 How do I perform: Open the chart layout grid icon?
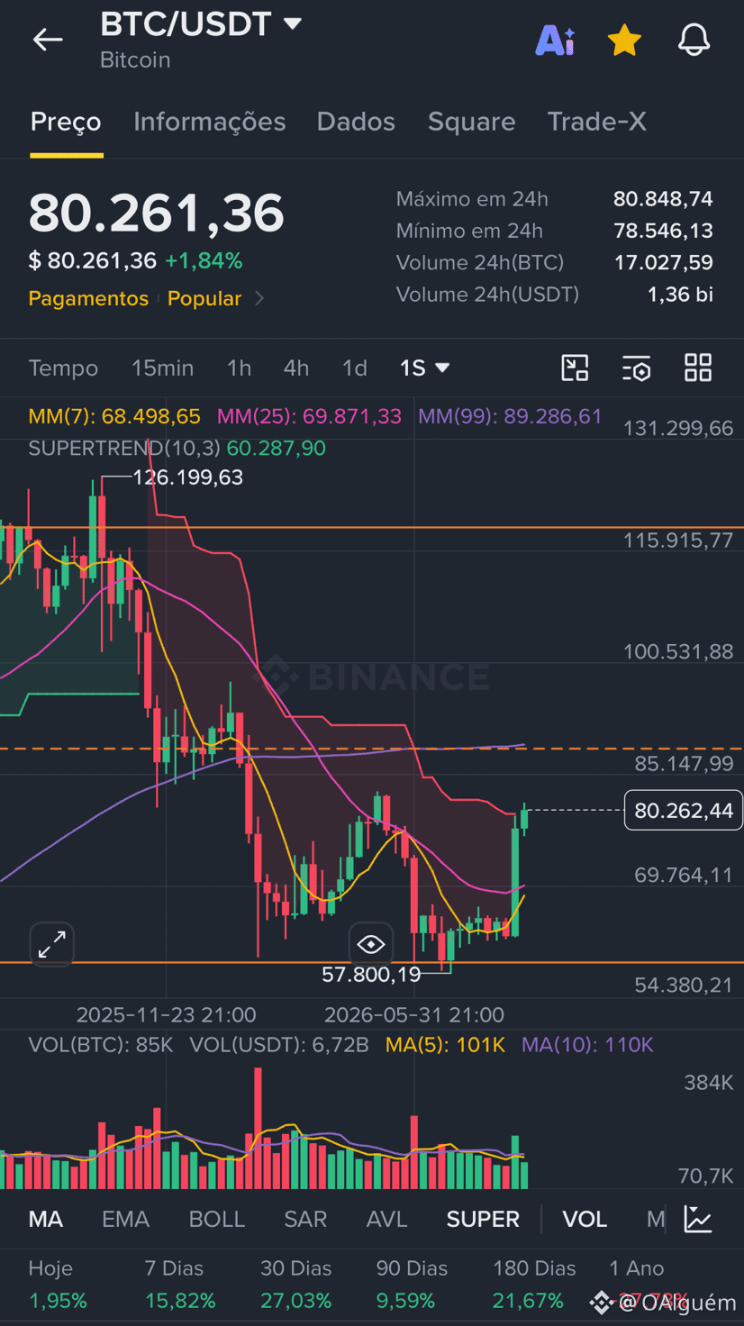698,368
